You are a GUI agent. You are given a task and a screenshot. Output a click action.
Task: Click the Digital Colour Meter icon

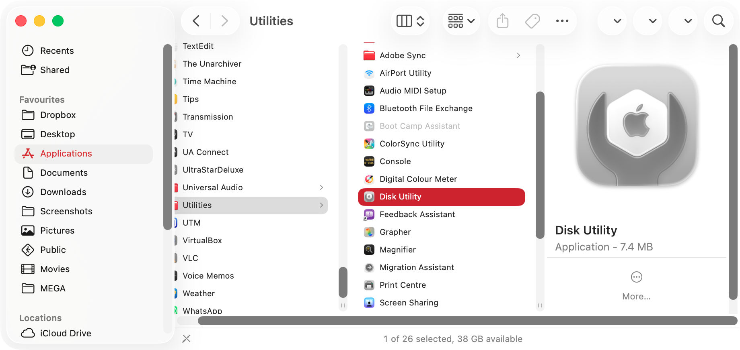tap(369, 179)
